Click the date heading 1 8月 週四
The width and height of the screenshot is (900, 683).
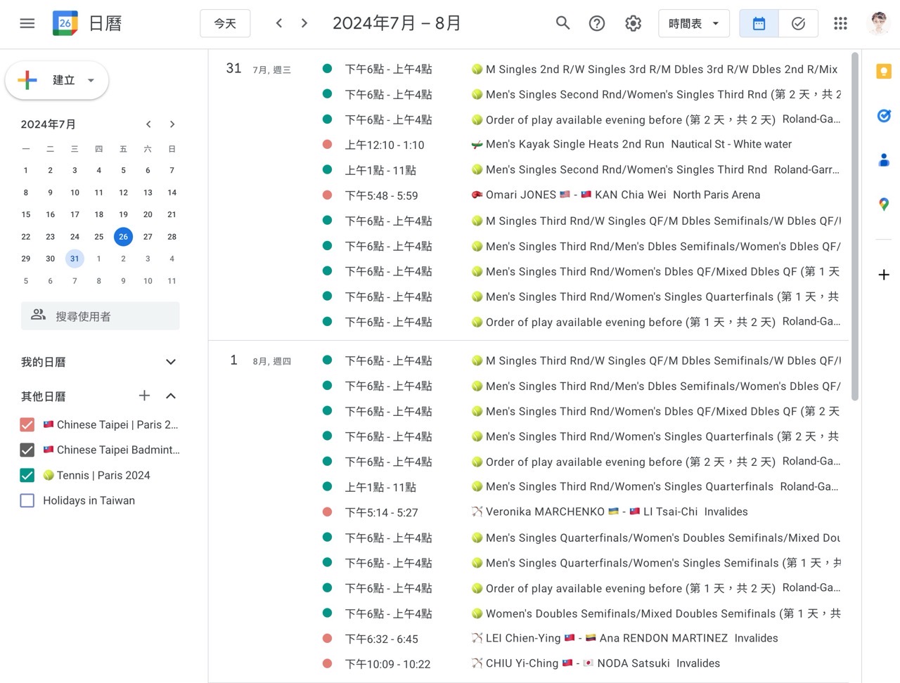tap(259, 360)
